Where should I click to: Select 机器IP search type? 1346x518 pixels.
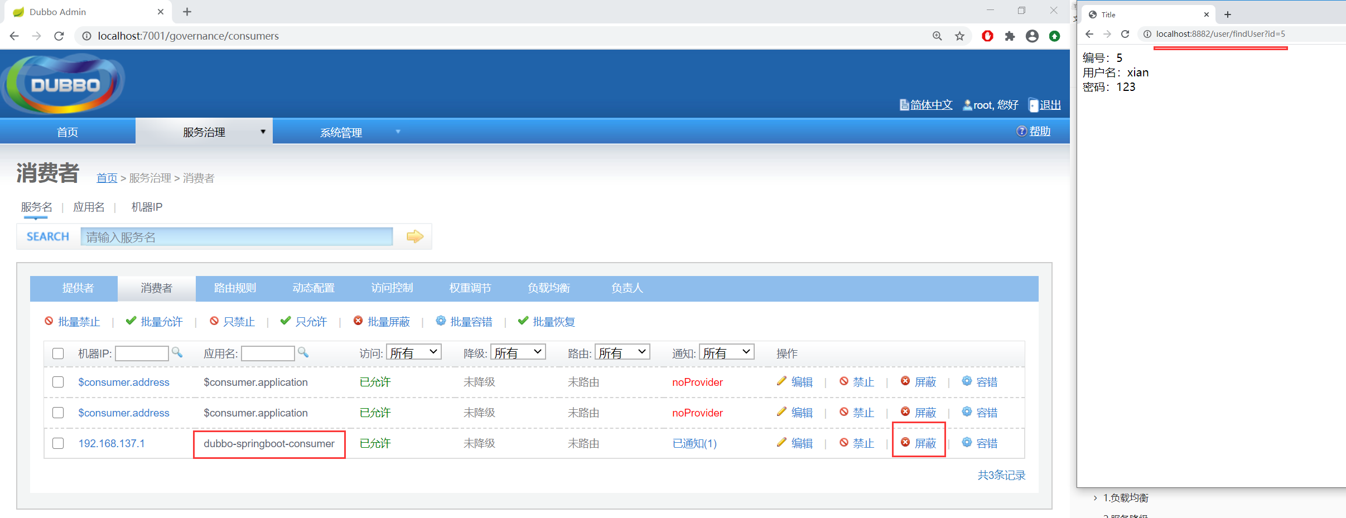(x=147, y=207)
